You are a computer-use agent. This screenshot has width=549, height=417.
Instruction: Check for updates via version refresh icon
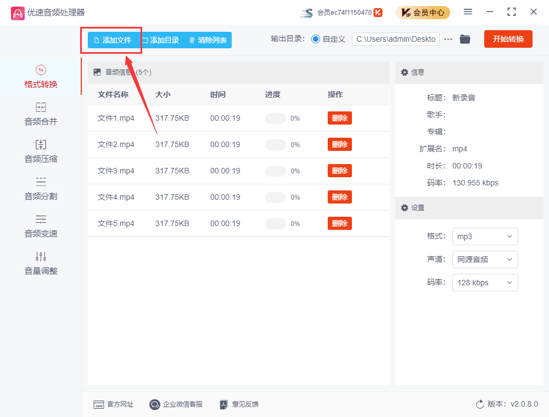[x=480, y=404]
